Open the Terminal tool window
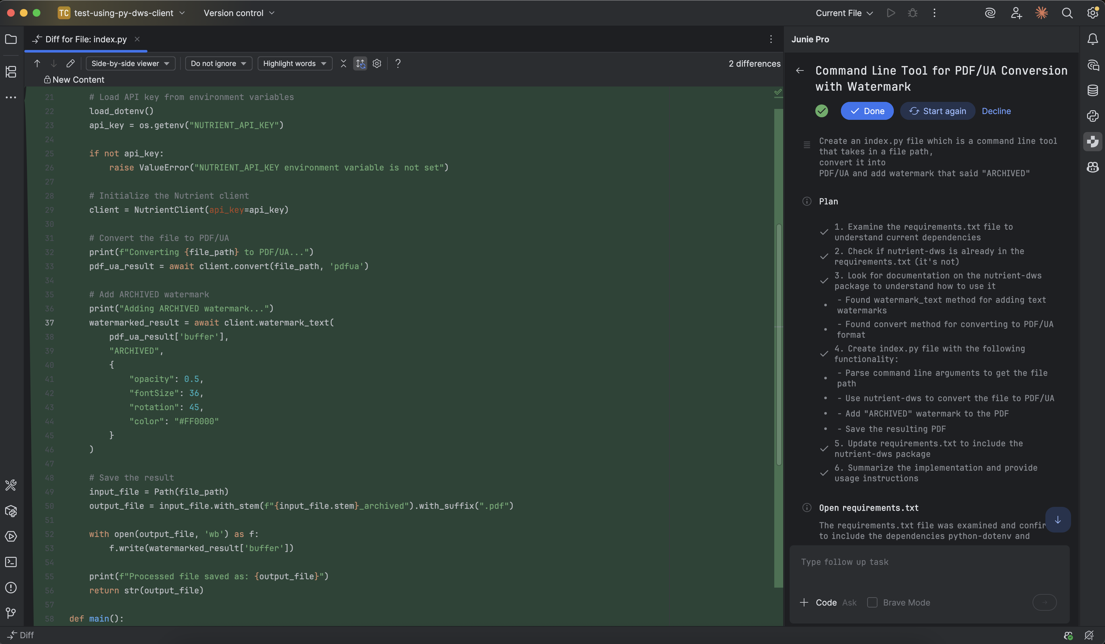The image size is (1105, 644). click(x=11, y=562)
